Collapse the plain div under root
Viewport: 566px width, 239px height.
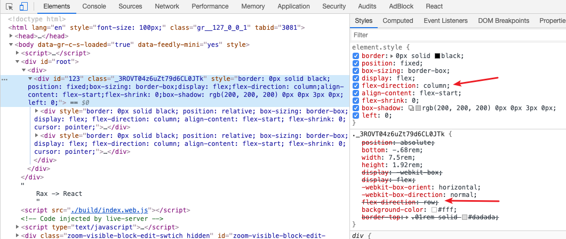pos(24,70)
